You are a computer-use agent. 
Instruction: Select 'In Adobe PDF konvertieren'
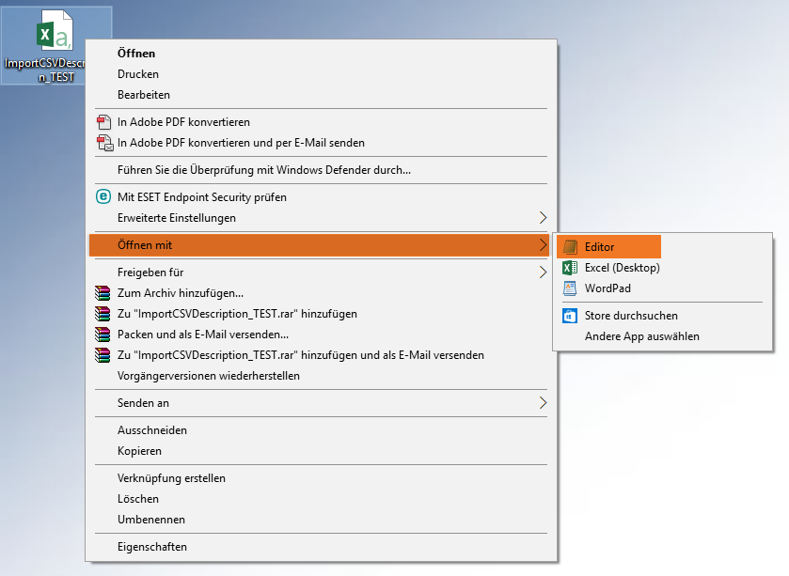322,122
